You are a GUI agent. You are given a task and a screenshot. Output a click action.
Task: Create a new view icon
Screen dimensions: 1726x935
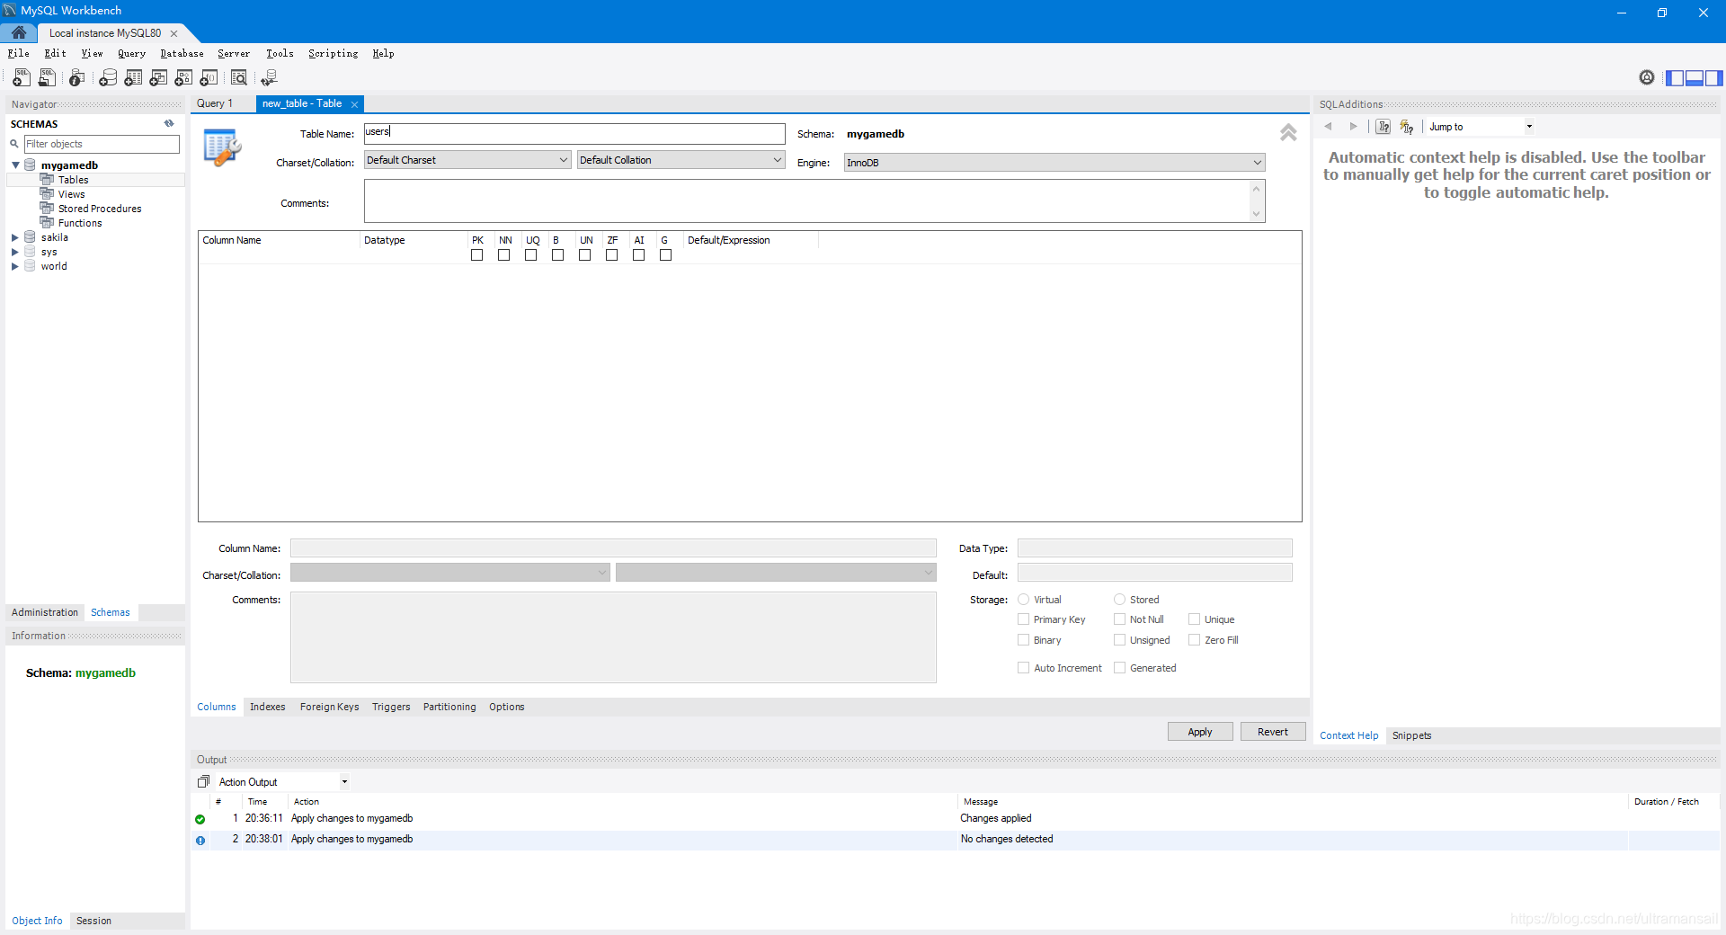[158, 78]
